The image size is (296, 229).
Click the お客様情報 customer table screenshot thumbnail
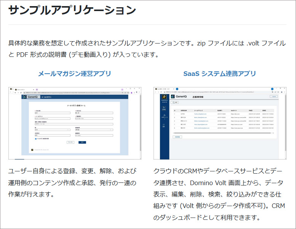(x=220, y=123)
